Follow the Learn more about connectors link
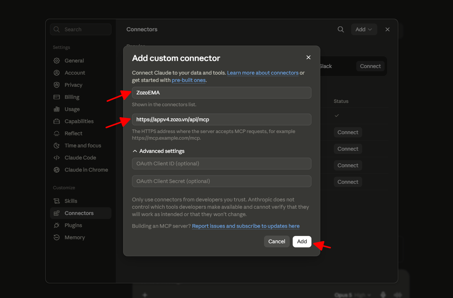This screenshot has width=453, height=298. 263,73
